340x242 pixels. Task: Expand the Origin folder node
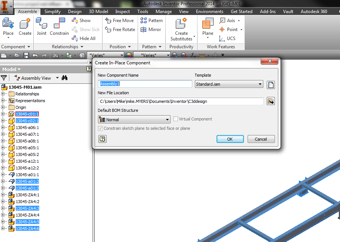click(x=3, y=107)
